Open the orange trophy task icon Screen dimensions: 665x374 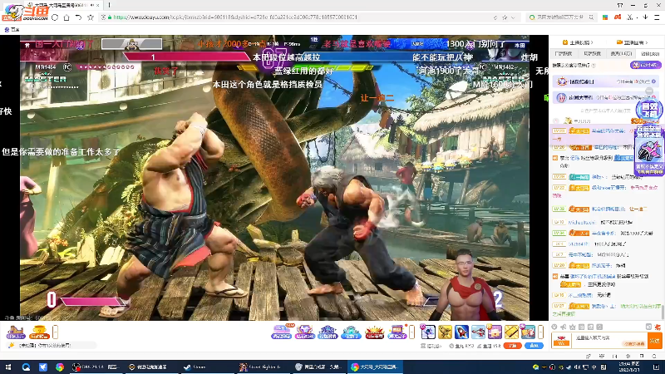click(x=39, y=332)
